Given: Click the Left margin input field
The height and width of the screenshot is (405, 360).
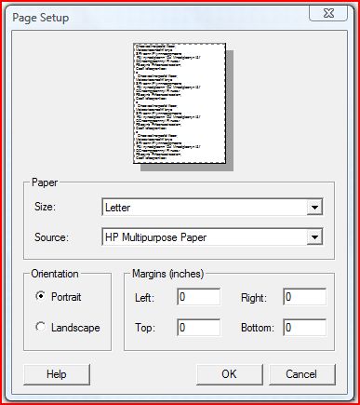Looking at the screenshot, I should (x=199, y=297).
